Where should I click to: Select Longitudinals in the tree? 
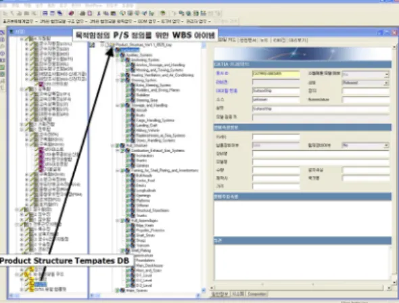click(x=146, y=191)
